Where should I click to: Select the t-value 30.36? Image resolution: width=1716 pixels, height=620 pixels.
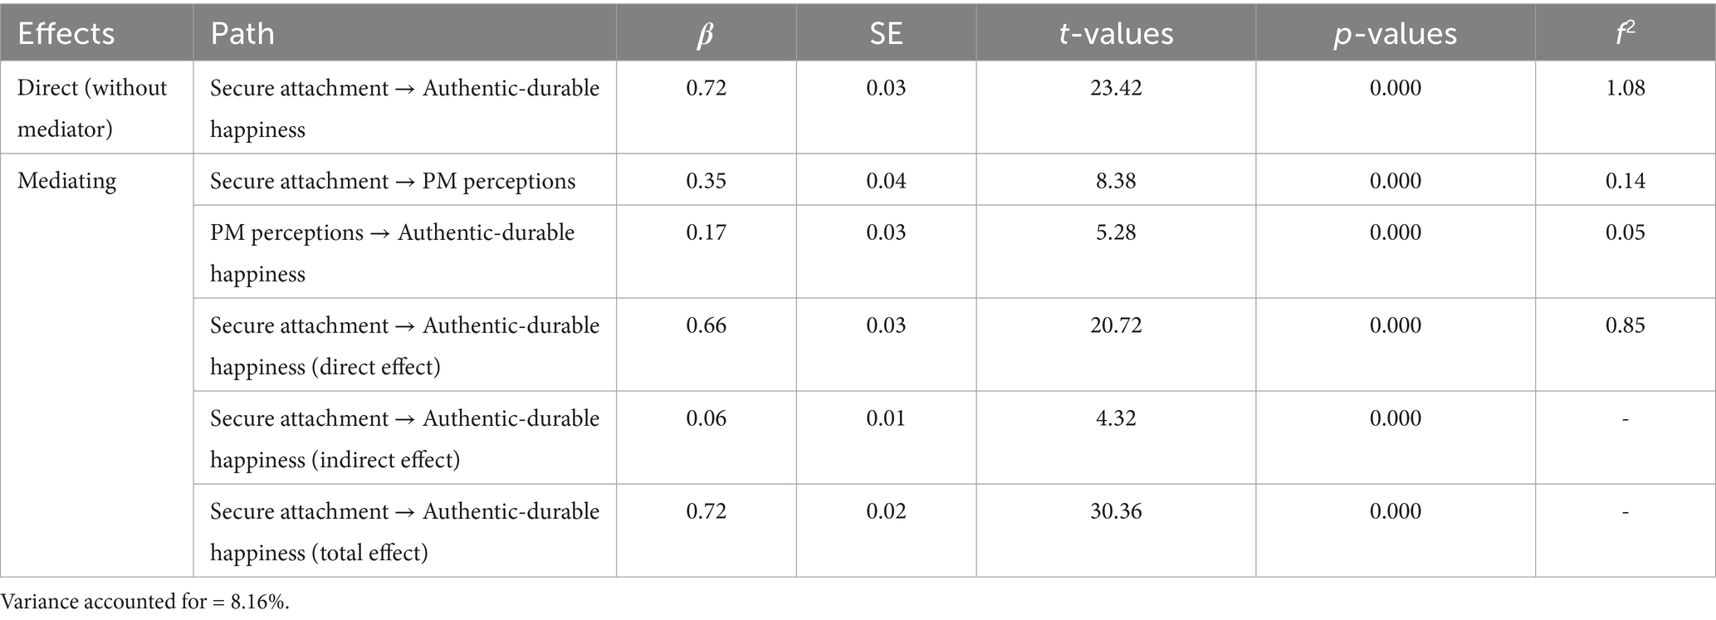[x=1116, y=510]
